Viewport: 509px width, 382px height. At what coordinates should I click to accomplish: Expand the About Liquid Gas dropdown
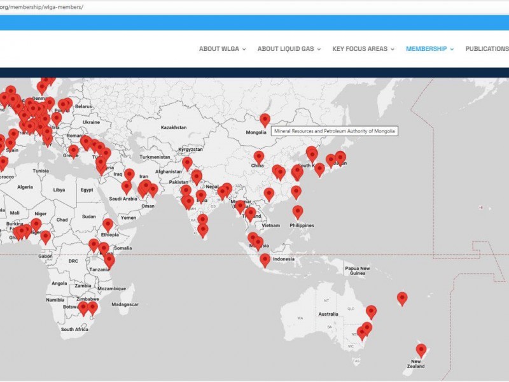point(289,49)
